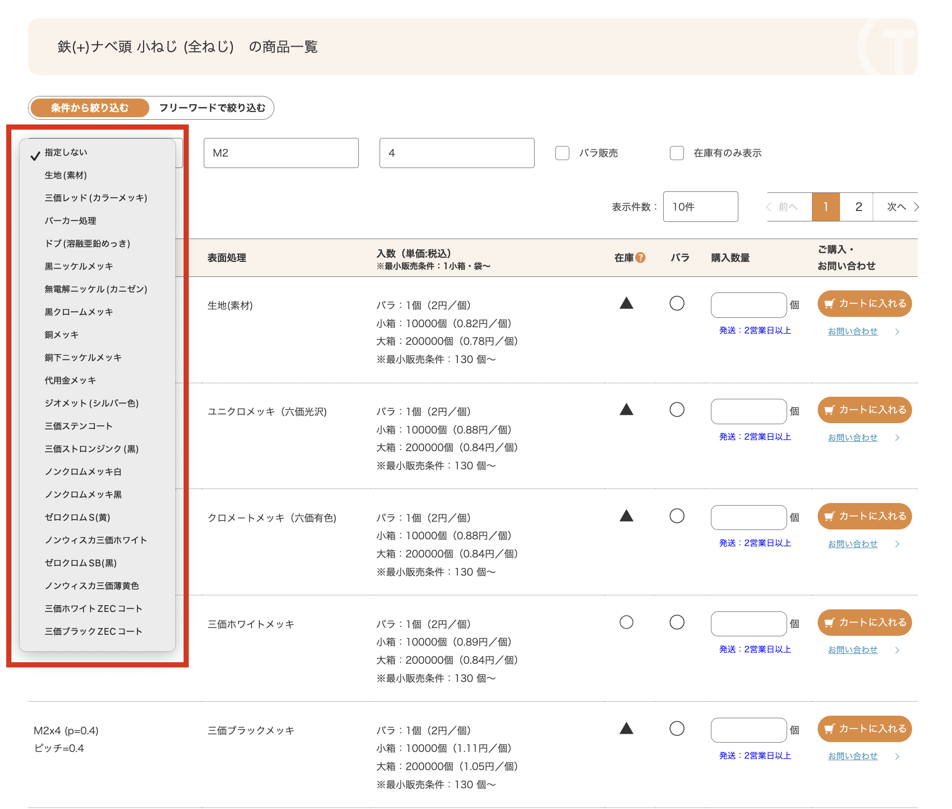
Task: Select 三価ホワイトZECコート option in list
Action: click(93, 609)
